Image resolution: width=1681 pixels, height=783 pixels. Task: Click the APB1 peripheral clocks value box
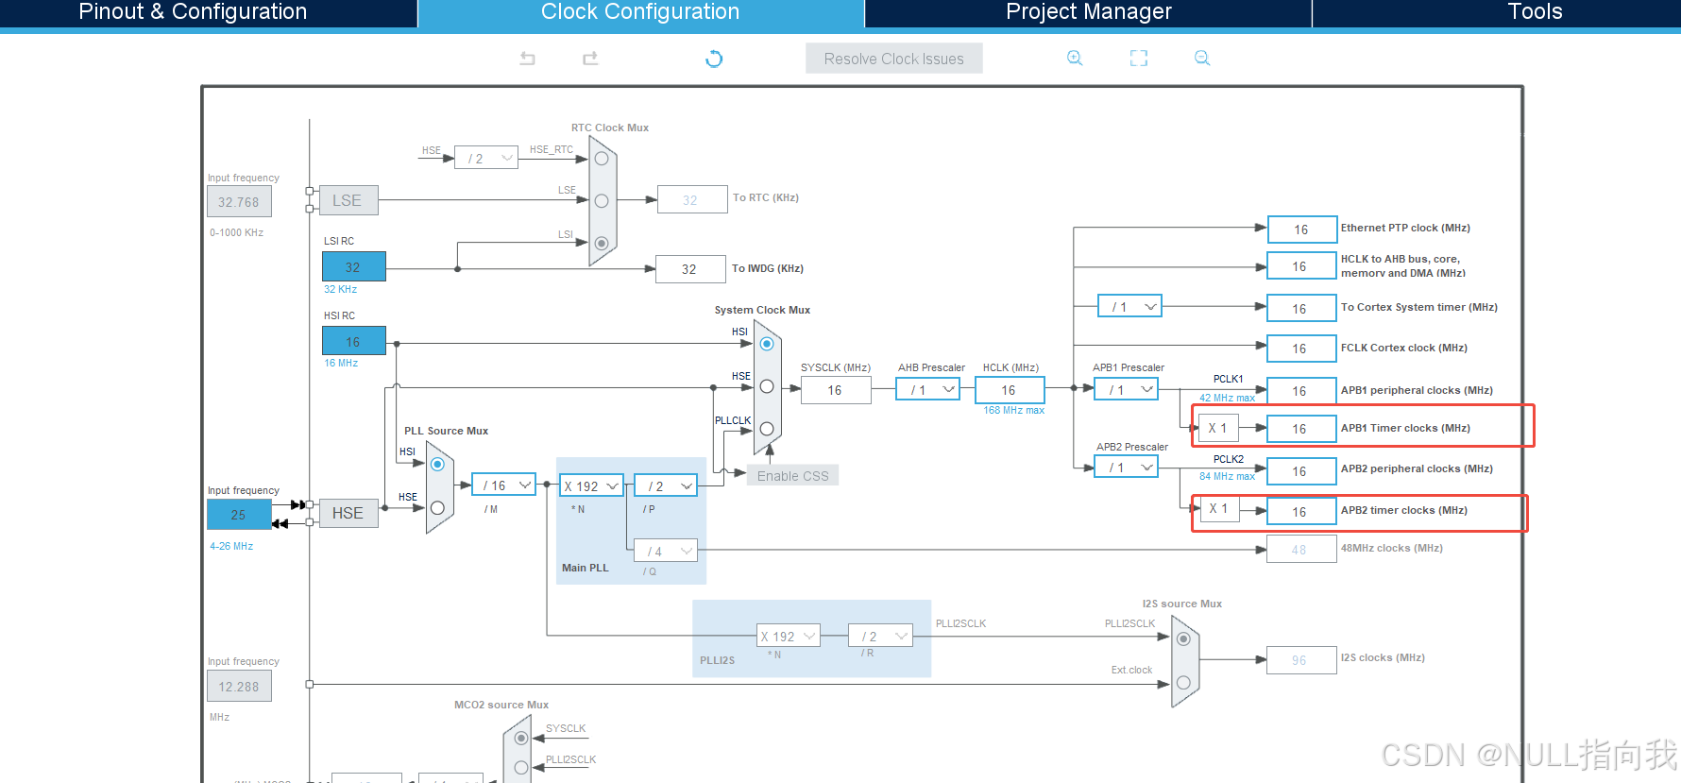(x=1301, y=390)
